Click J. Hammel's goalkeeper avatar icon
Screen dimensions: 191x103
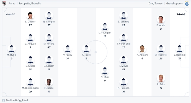[179, 49]
